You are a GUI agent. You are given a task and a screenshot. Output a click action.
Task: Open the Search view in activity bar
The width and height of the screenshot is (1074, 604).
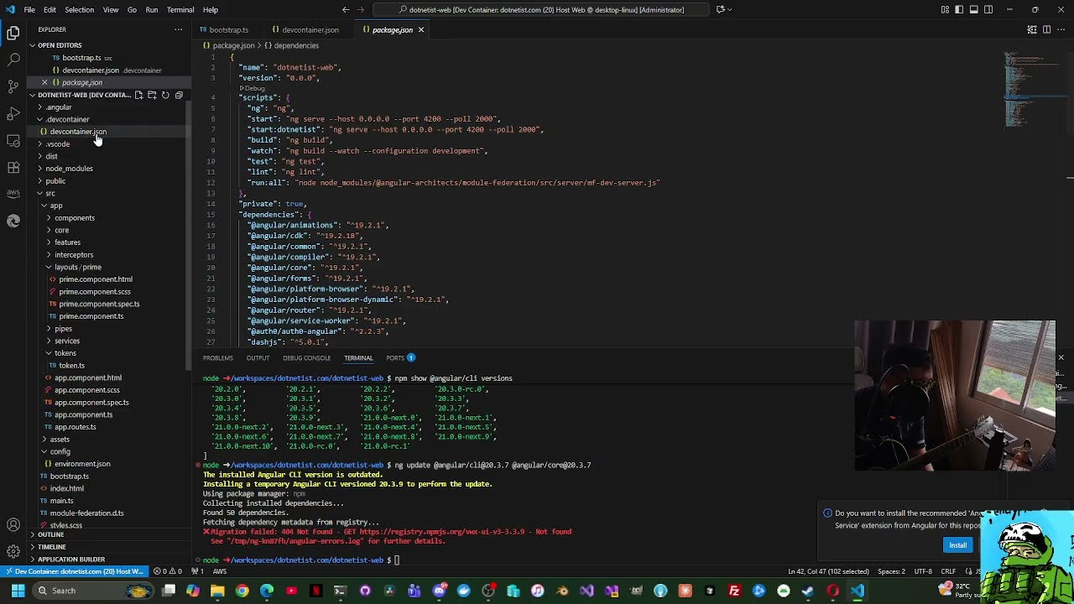coord(13,60)
